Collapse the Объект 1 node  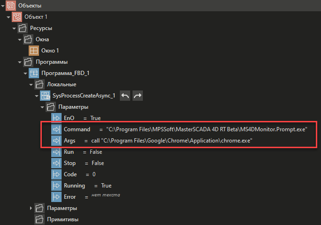[x=8, y=17]
